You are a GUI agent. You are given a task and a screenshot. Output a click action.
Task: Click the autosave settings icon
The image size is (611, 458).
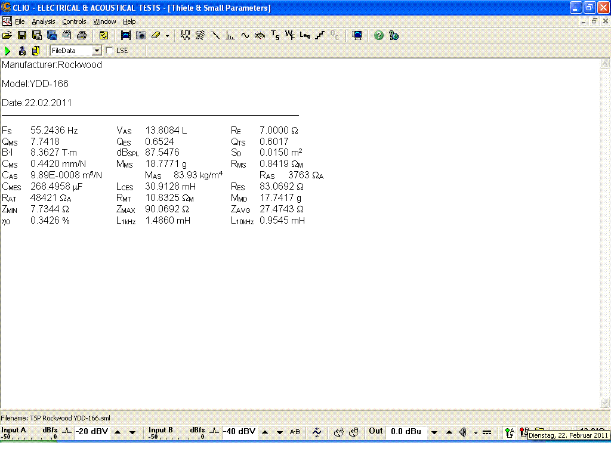click(x=37, y=35)
